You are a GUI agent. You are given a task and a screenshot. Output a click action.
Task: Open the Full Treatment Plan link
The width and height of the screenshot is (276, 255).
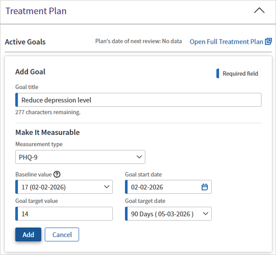(226, 42)
